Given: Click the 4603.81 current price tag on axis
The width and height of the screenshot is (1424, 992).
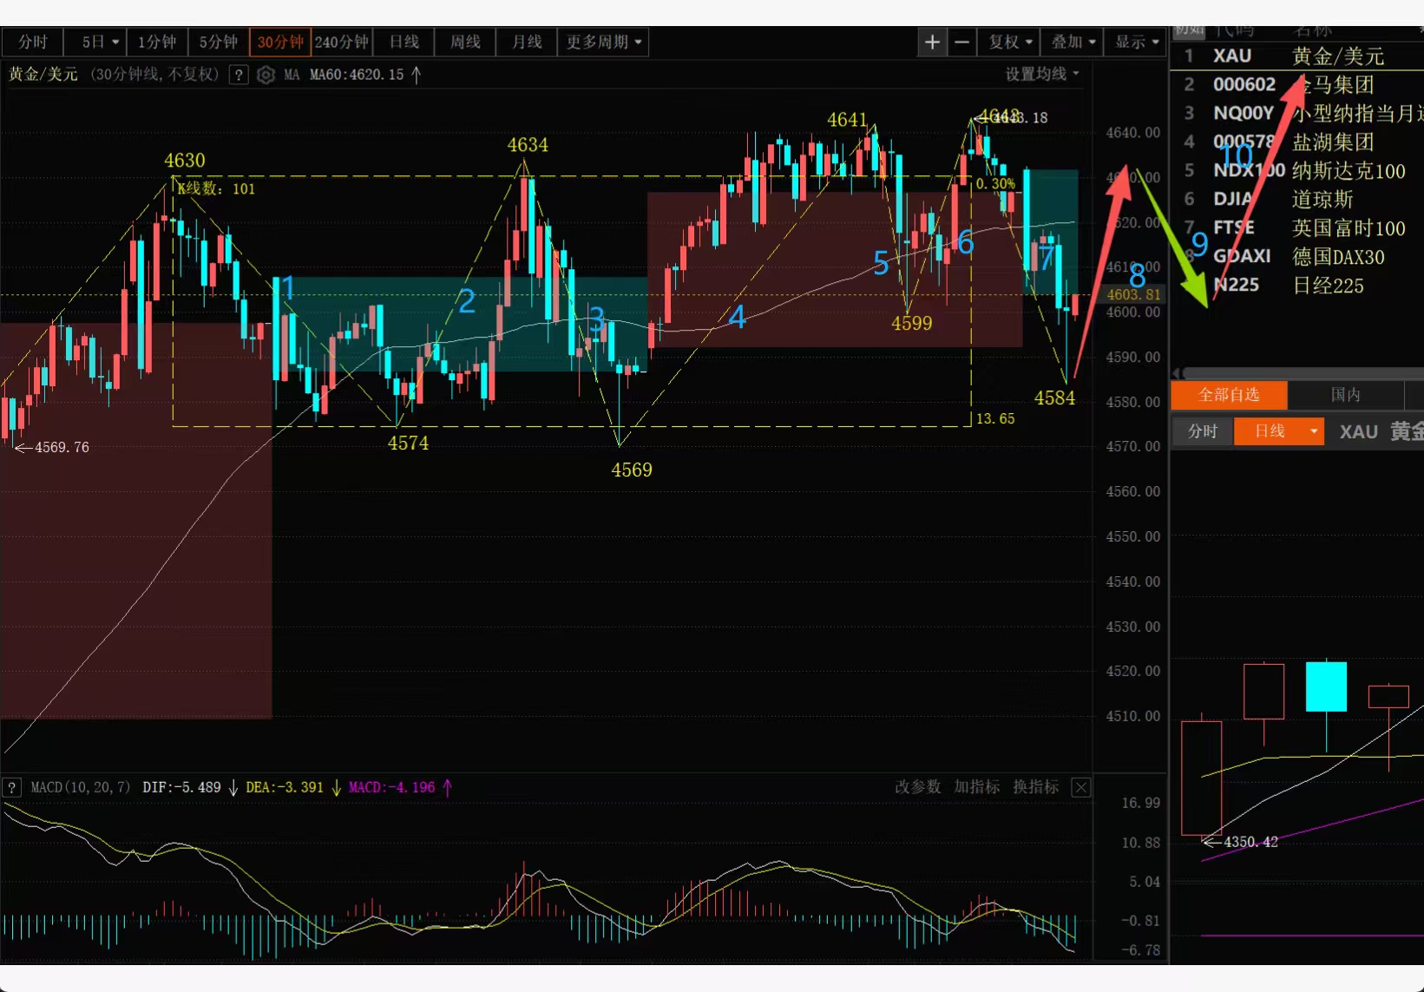Looking at the screenshot, I should [1133, 295].
